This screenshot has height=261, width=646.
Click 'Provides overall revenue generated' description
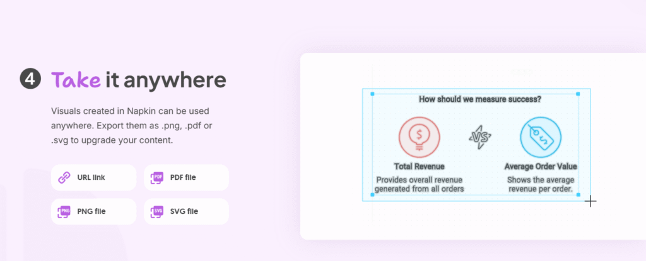pos(419,184)
